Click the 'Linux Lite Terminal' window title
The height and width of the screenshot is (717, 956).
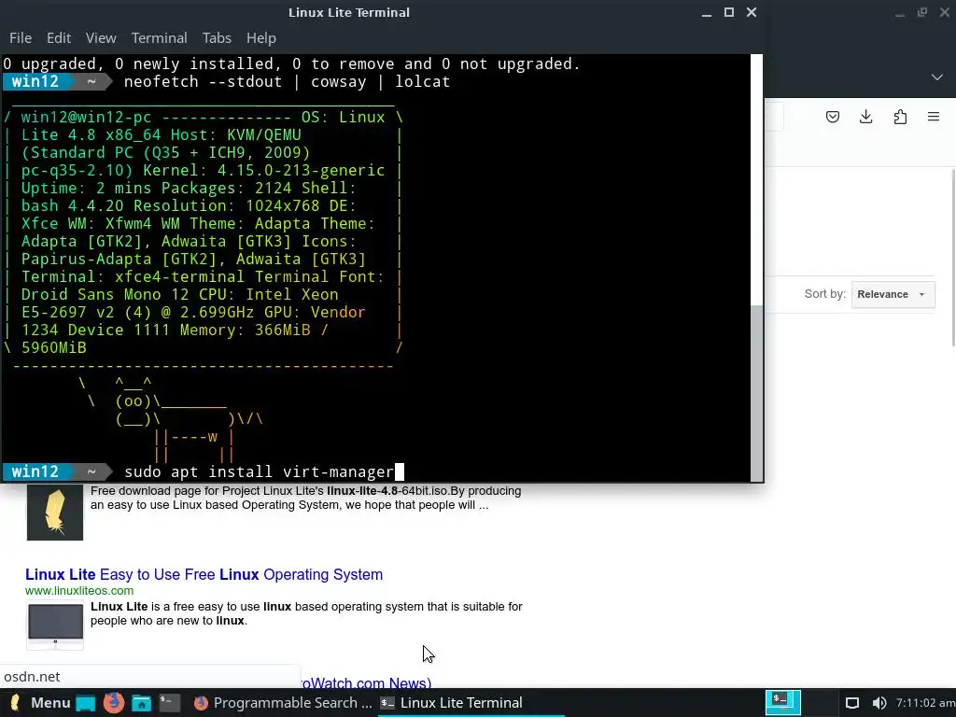pyautogui.click(x=349, y=12)
